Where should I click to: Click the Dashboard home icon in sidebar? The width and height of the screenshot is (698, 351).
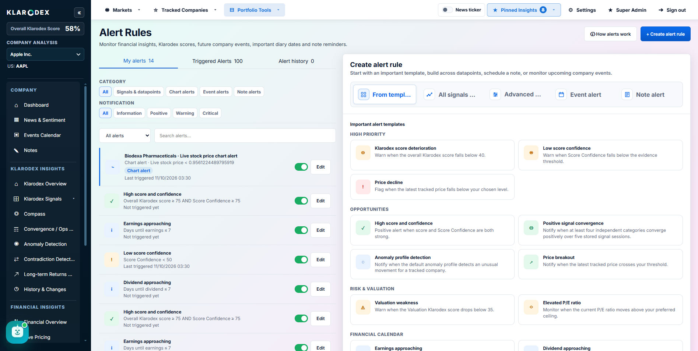(16, 105)
